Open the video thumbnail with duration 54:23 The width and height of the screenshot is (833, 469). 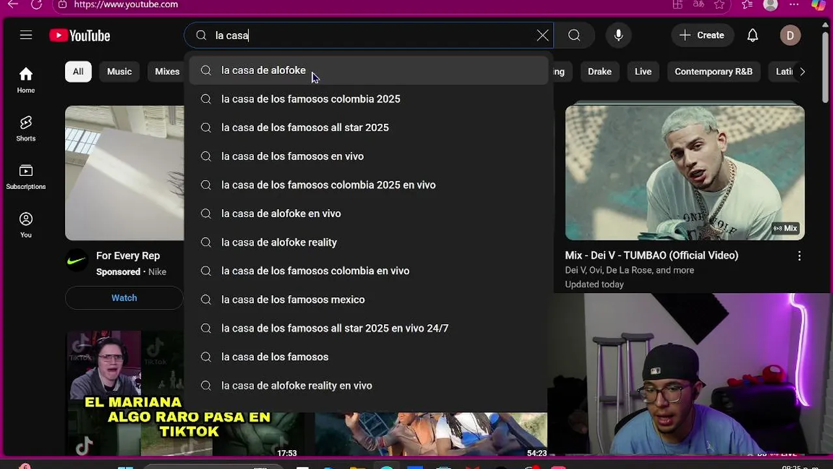431,434
